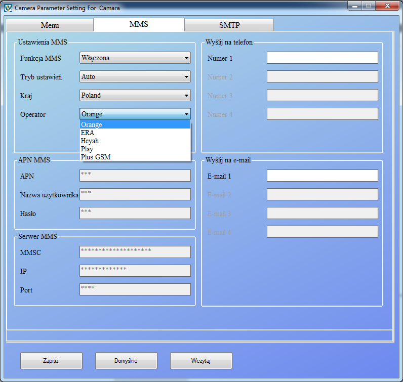Pick Heyah from operator list
This screenshot has height=382, width=403.
pos(135,141)
